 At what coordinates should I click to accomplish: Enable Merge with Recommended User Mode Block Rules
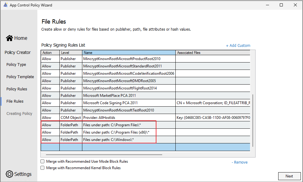(42, 161)
